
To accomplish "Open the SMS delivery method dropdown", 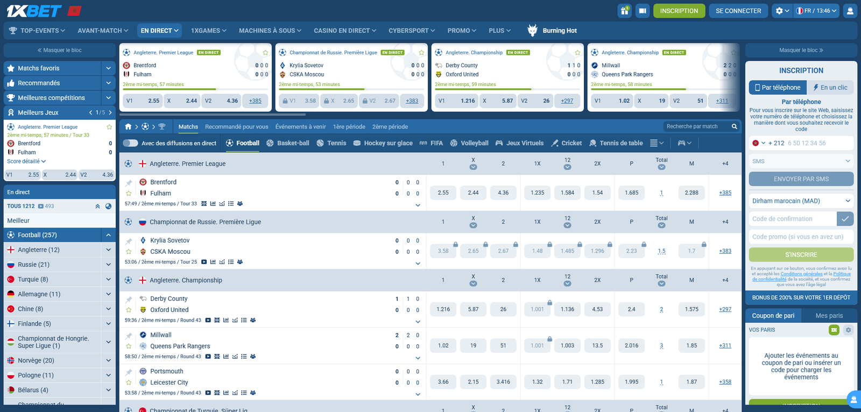I will pyautogui.click(x=801, y=161).
